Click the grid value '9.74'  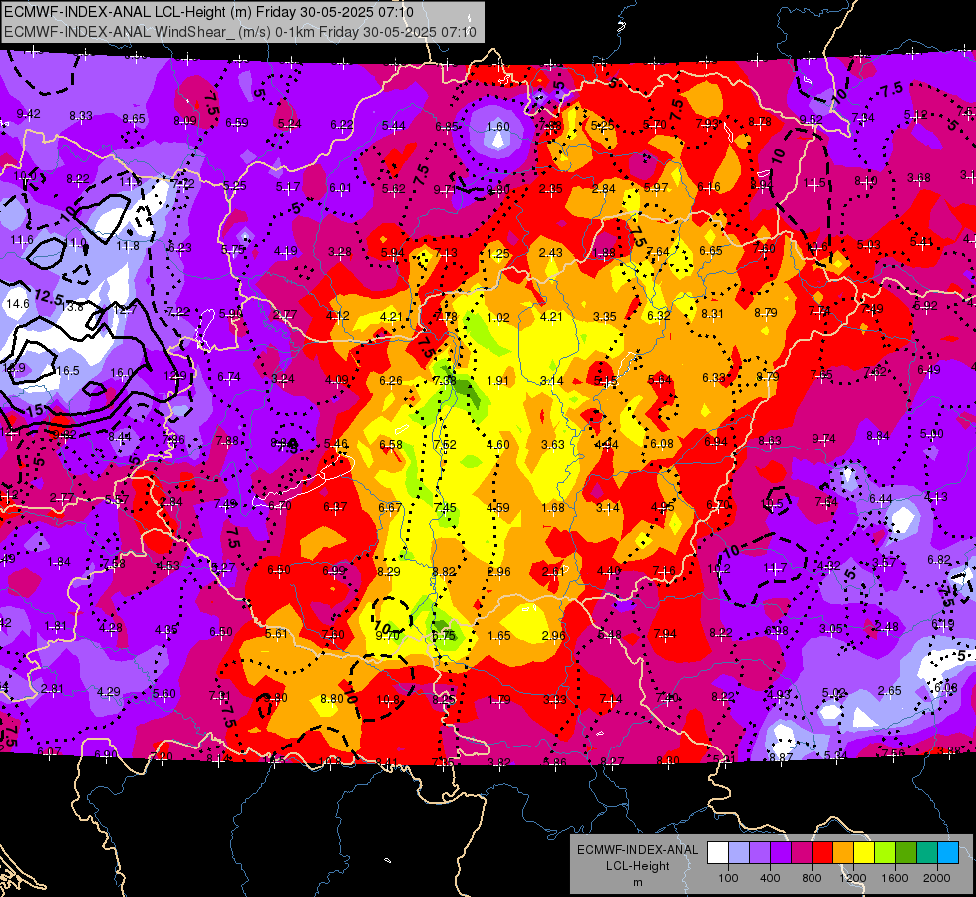(x=824, y=439)
